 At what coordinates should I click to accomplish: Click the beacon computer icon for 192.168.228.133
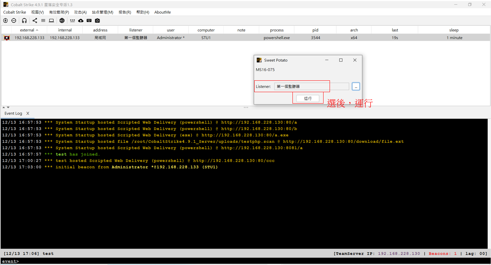(x=7, y=37)
